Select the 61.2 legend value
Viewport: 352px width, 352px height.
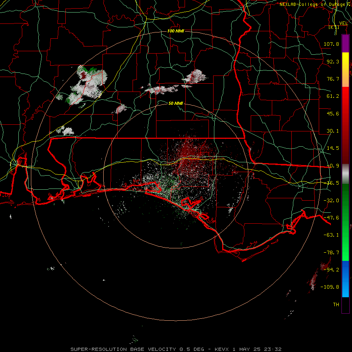coord(333,96)
